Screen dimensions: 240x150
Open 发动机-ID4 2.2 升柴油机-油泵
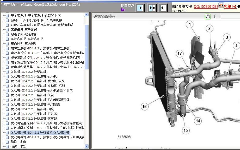32,109
